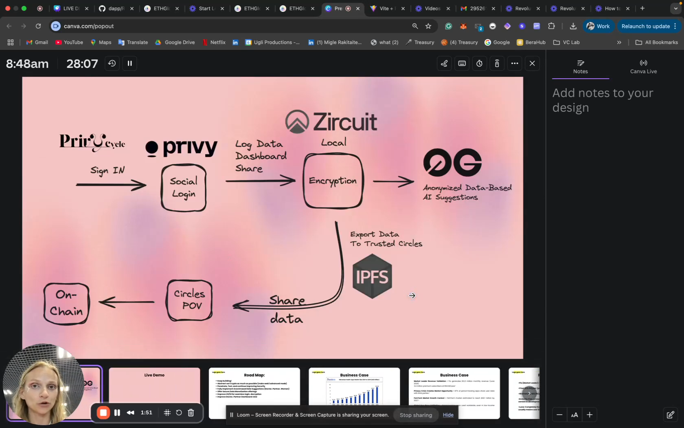Image resolution: width=684 pixels, height=428 pixels.
Task: Close the presenter view
Action: click(x=532, y=63)
